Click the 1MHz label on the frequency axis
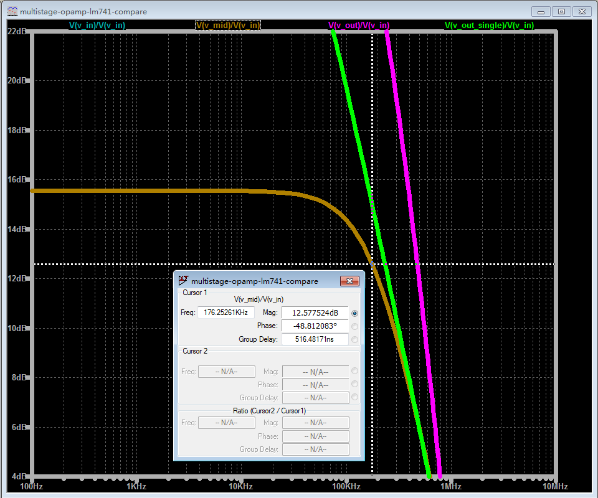Viewport: 598px width, 498px height. tap(450, 486)
